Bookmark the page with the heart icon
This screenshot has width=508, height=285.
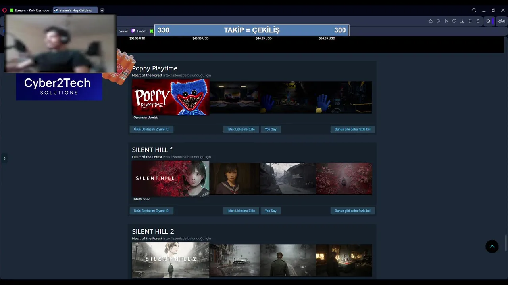pyautogui.click(x=454, y=21)
